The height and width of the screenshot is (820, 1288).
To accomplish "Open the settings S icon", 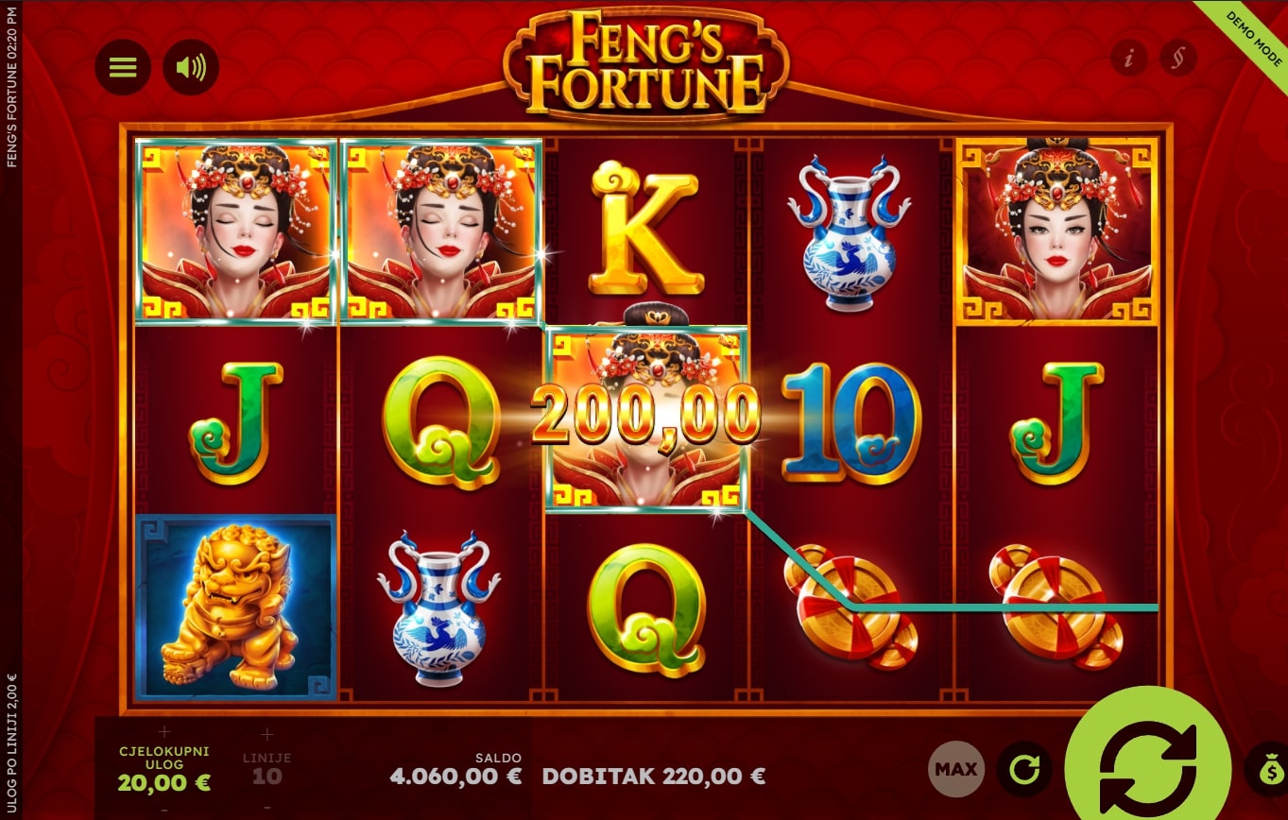I will (1177, 59).
